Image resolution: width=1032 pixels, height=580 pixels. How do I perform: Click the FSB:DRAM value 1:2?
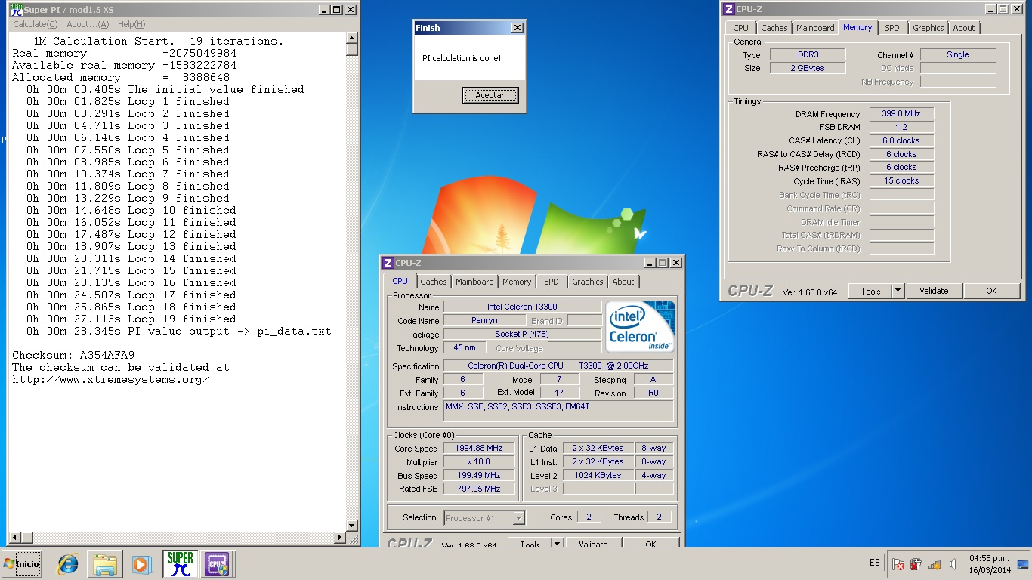[901, 127]
